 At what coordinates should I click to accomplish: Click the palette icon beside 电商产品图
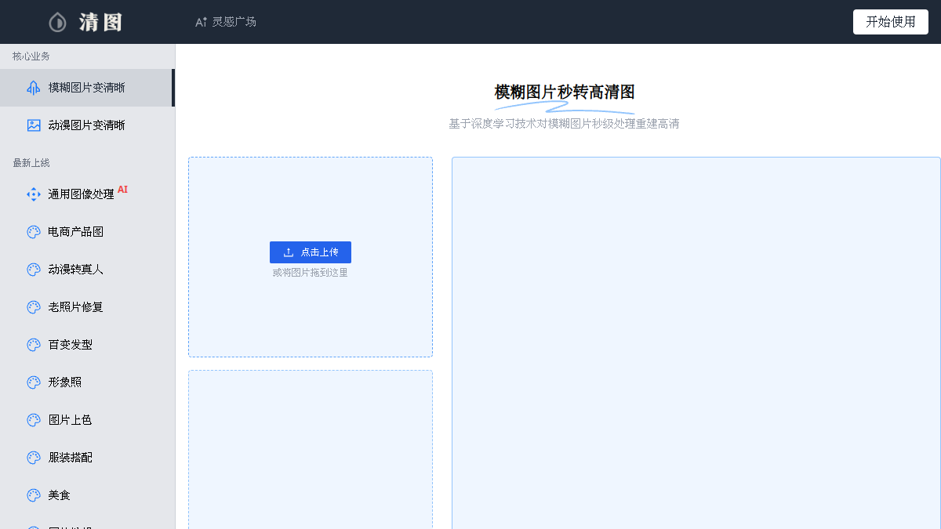(x=34, y=232)
